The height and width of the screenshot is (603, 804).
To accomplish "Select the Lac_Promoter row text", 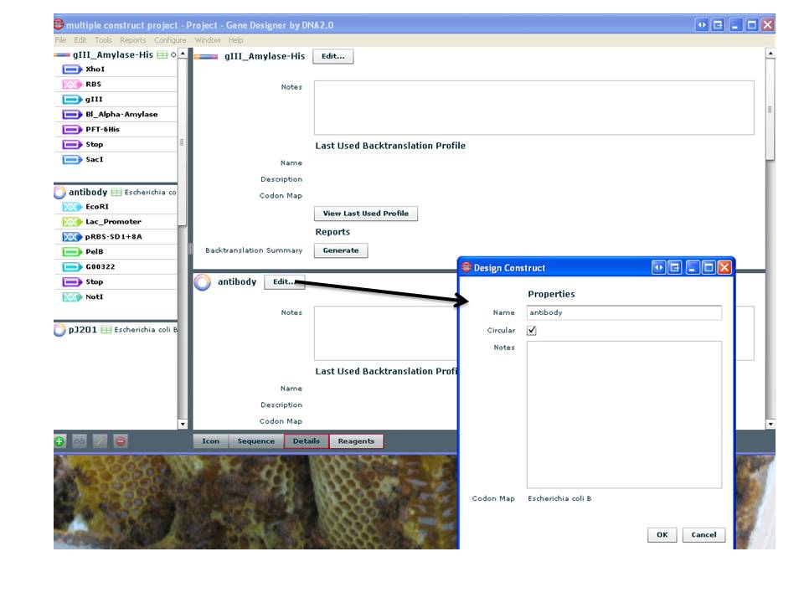I will tap(113, 221).
